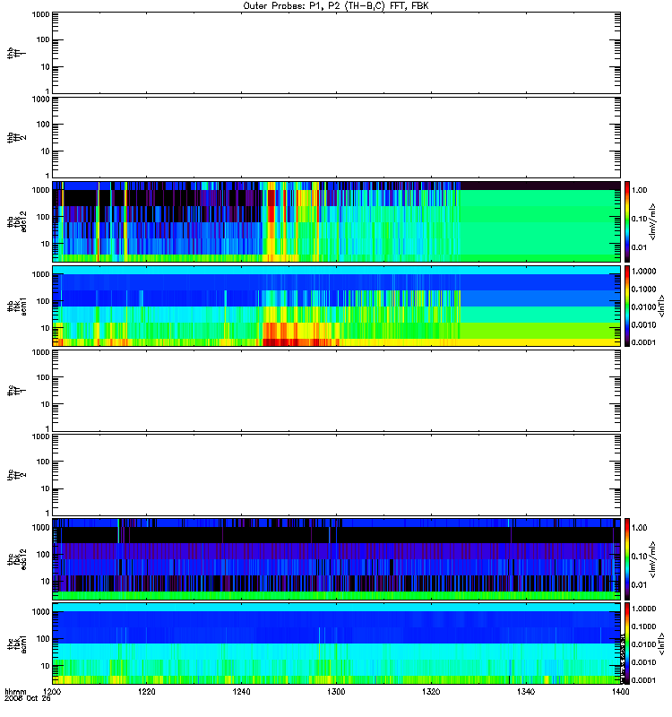
Task: Click the red burst in the thb edc12 spectrogram
Action: (271, 208)
